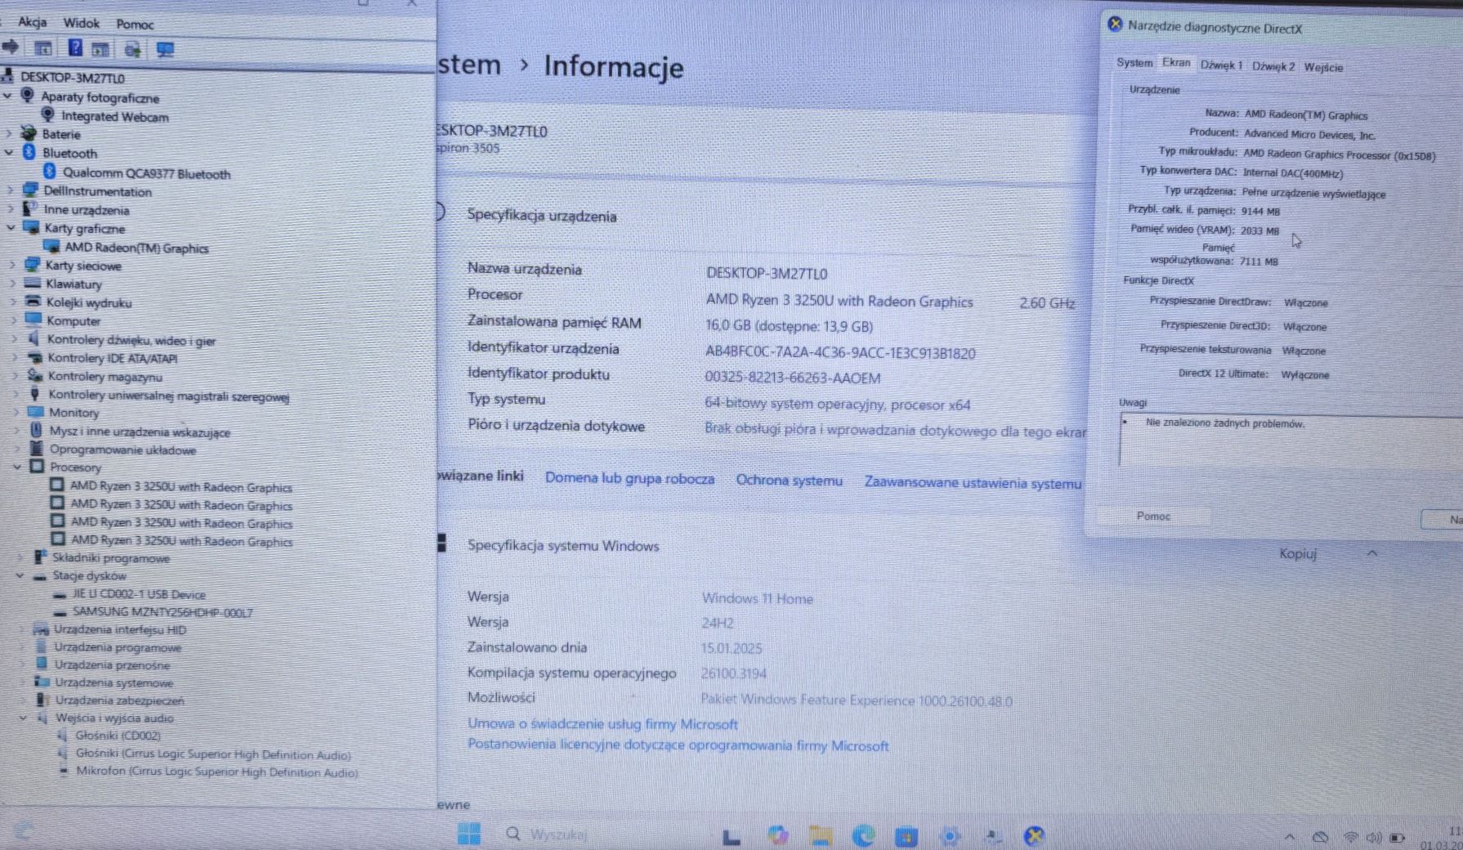
Task: Click the action pane toolbar icon next to help
Action: pyautogui.click(x=101, y=49)
